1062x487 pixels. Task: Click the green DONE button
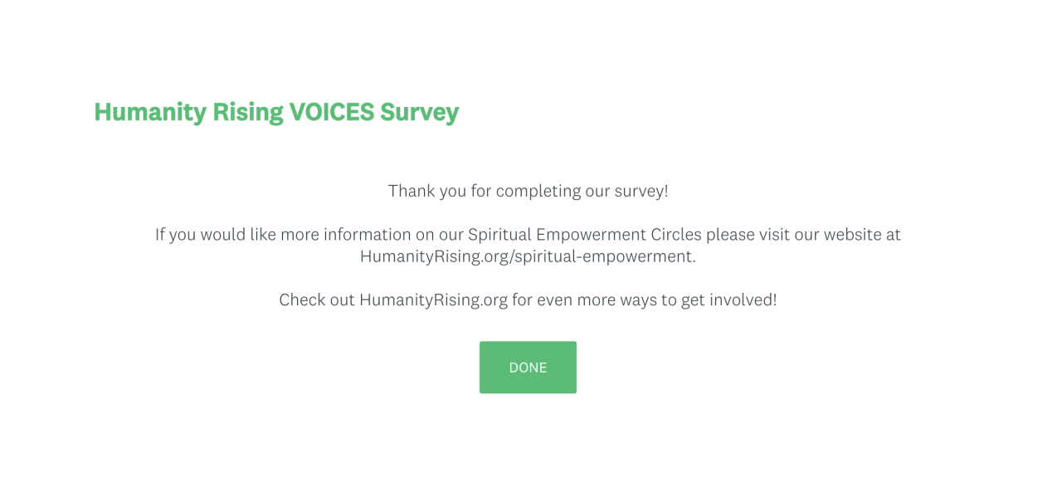[x=528, y=368]
